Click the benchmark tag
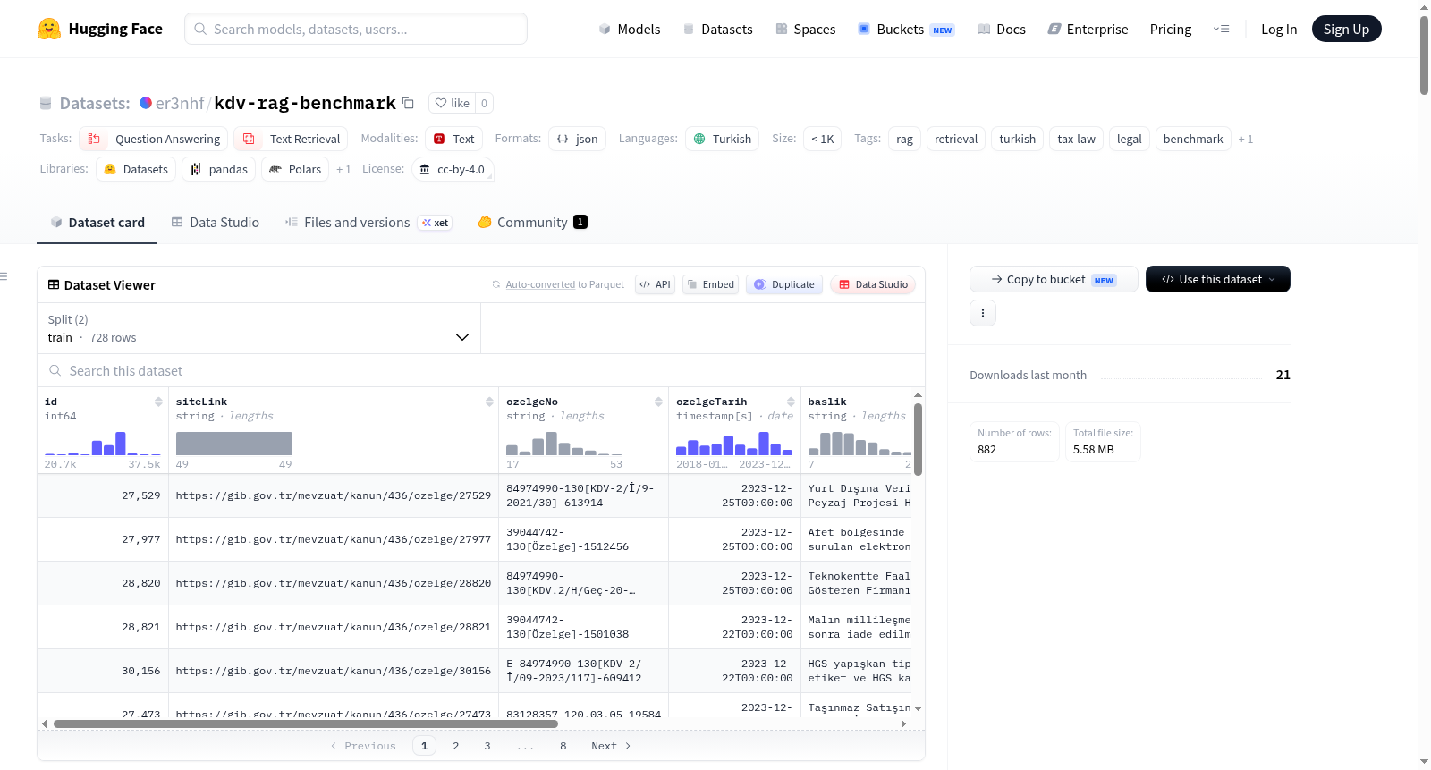The height and width of the screenshot is (770, 1431). 1193,139
